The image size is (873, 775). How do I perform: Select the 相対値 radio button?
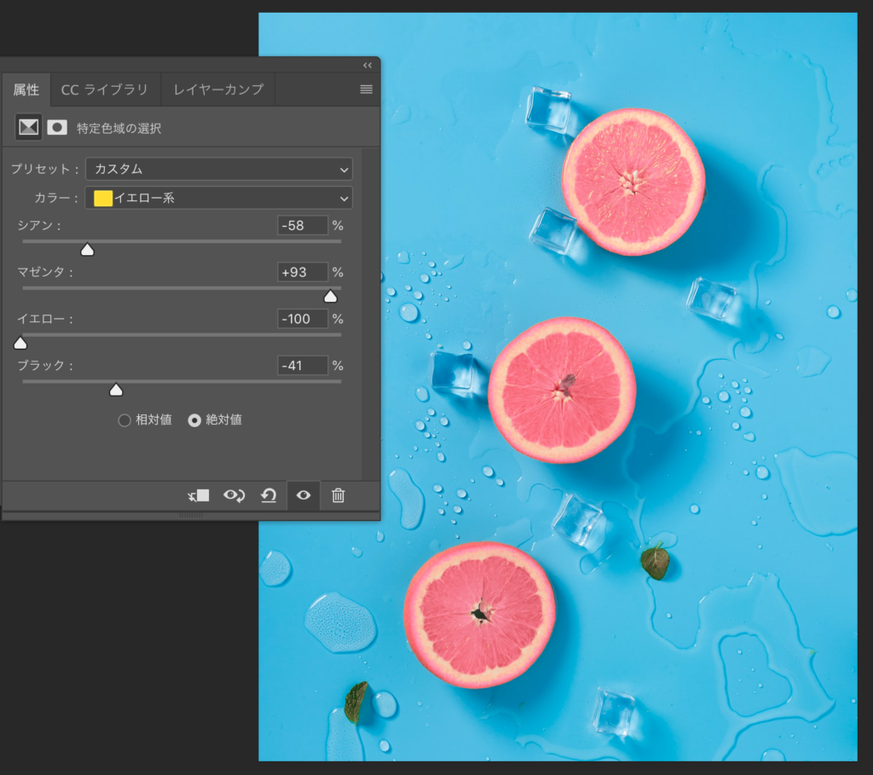tap(124, 420)
